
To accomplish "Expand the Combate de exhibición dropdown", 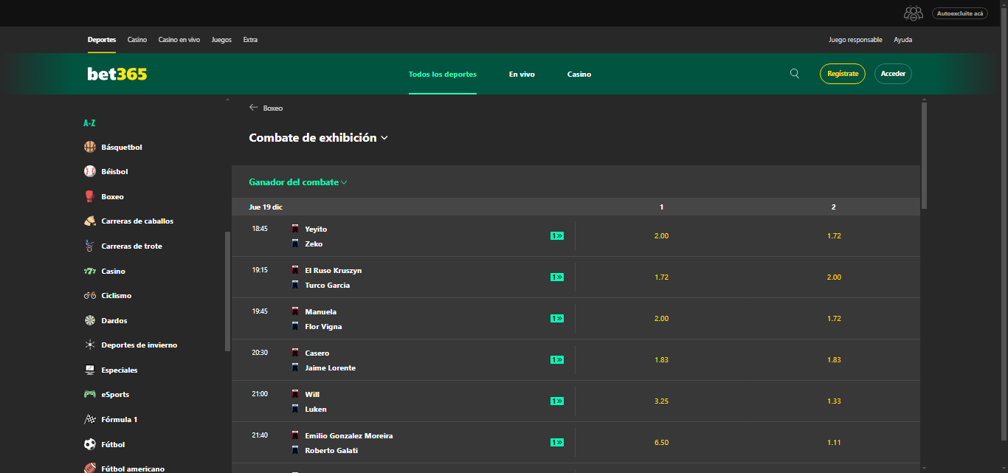I will (x=318, y=138).
